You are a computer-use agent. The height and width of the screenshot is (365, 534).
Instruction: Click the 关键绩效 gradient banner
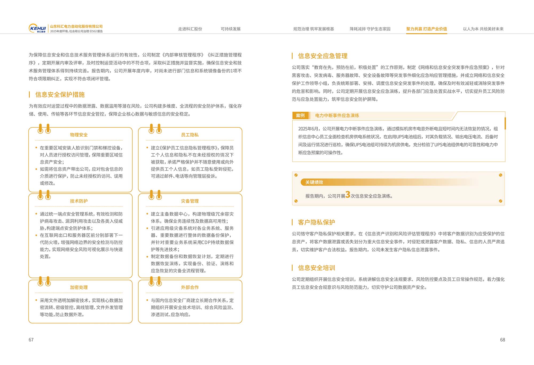pos(314,182)
